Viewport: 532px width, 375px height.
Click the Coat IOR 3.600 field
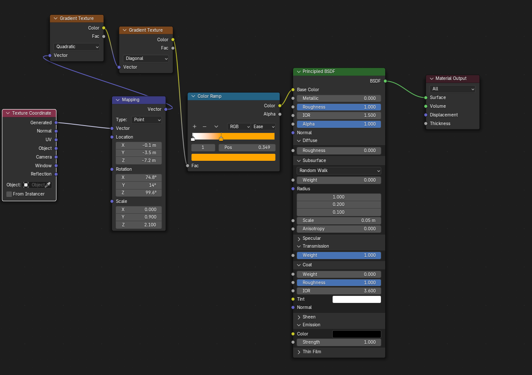click(339, 291)
